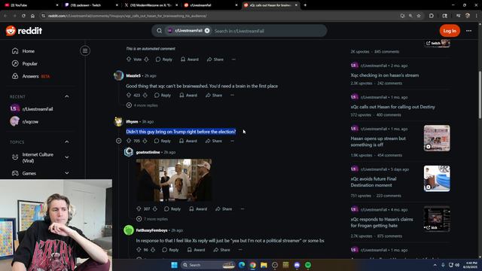The width and height of the screenshot is (482, 271).
Task: Open Spotify from the taskbar
Action: click(x=308, y=265)
